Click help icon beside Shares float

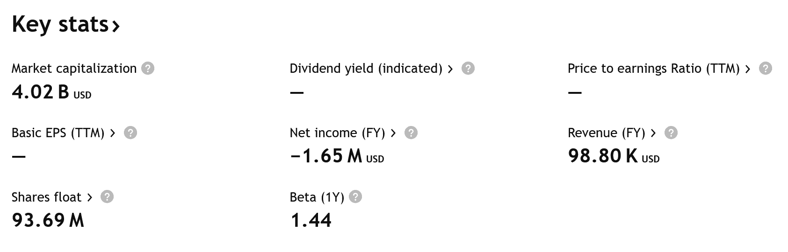coord(107,197)
